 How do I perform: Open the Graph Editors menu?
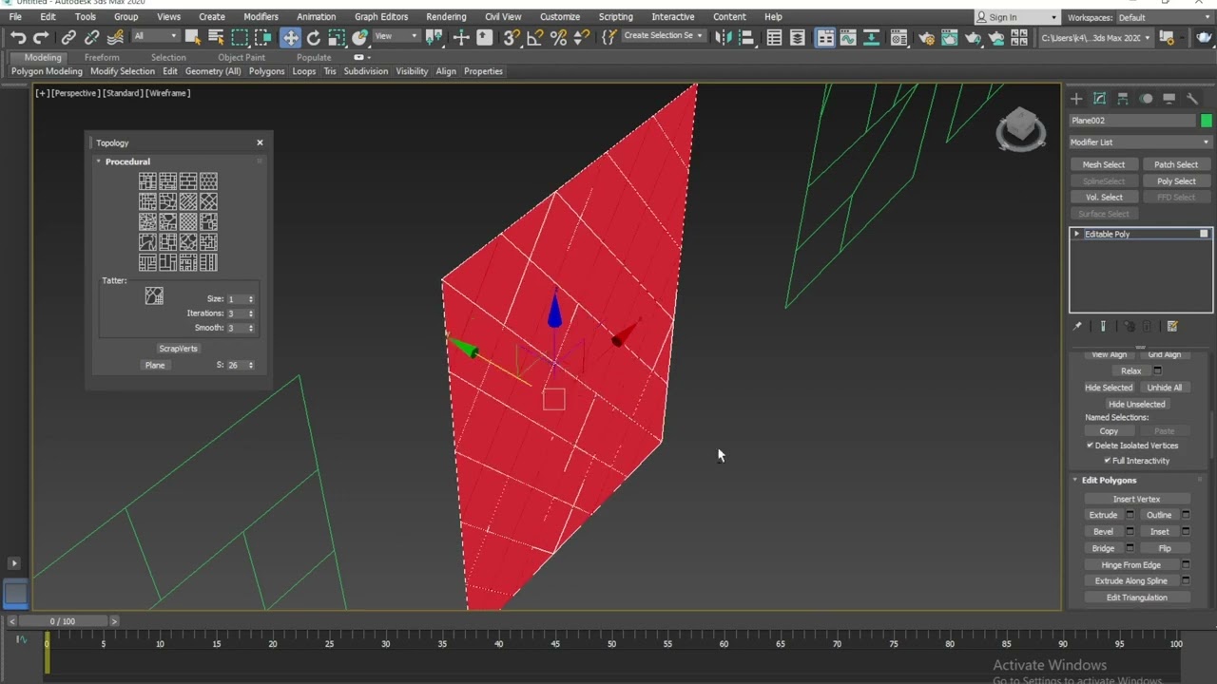381,17
